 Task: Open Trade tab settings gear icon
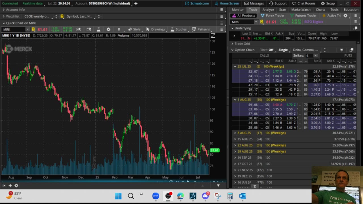pos(345,16)
